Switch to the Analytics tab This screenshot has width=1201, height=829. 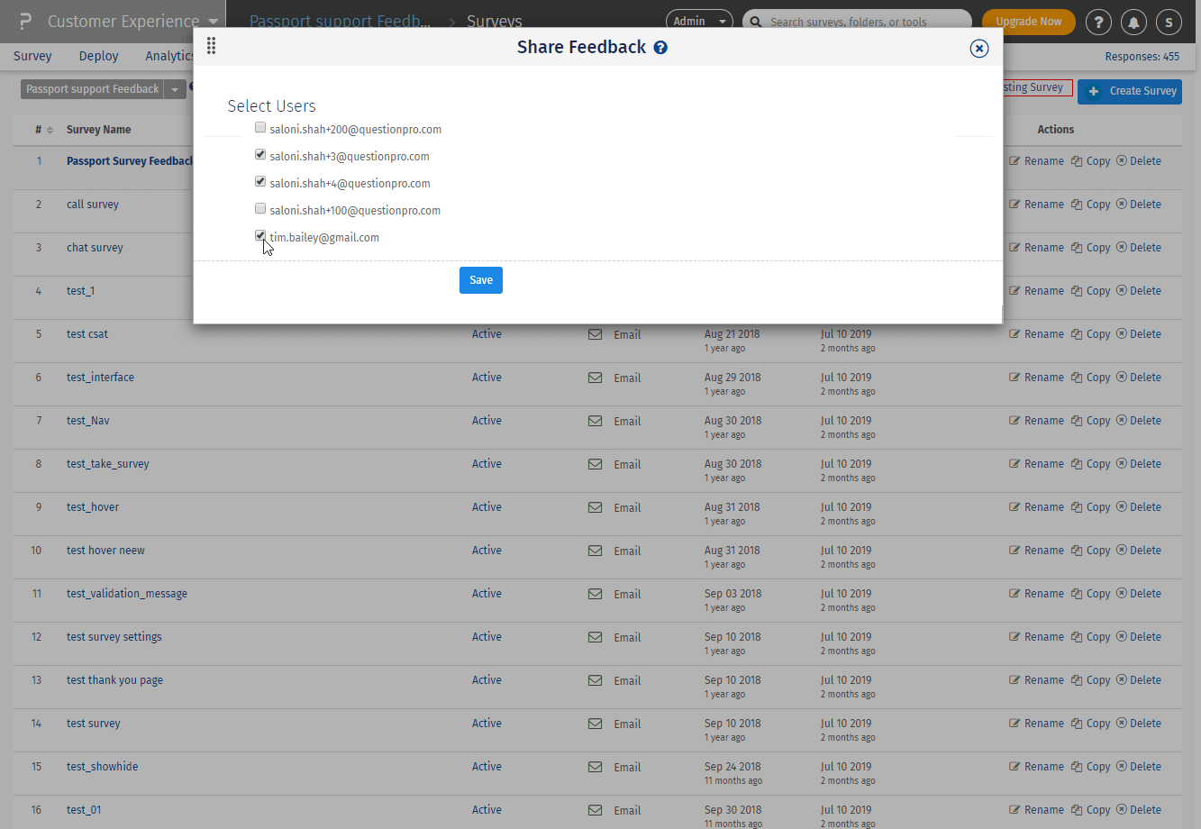pyautogui.click(x=169, y=56)
